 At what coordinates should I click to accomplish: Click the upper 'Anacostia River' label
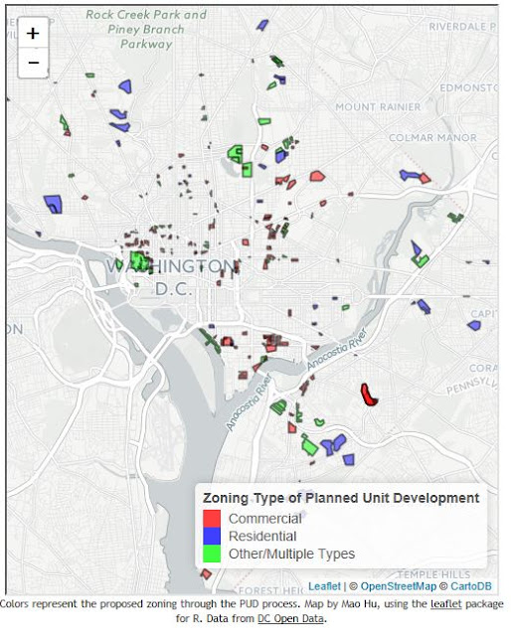(x=337, y=349)
